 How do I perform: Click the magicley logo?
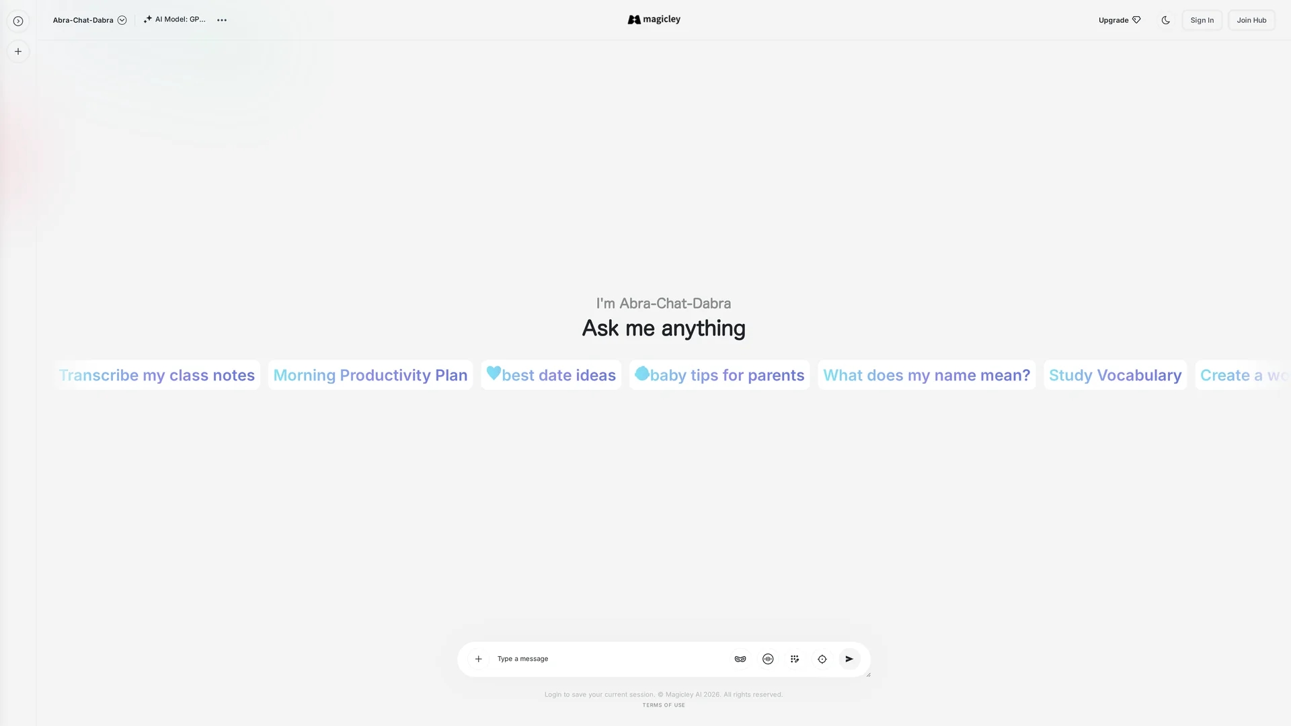[654, 19]
